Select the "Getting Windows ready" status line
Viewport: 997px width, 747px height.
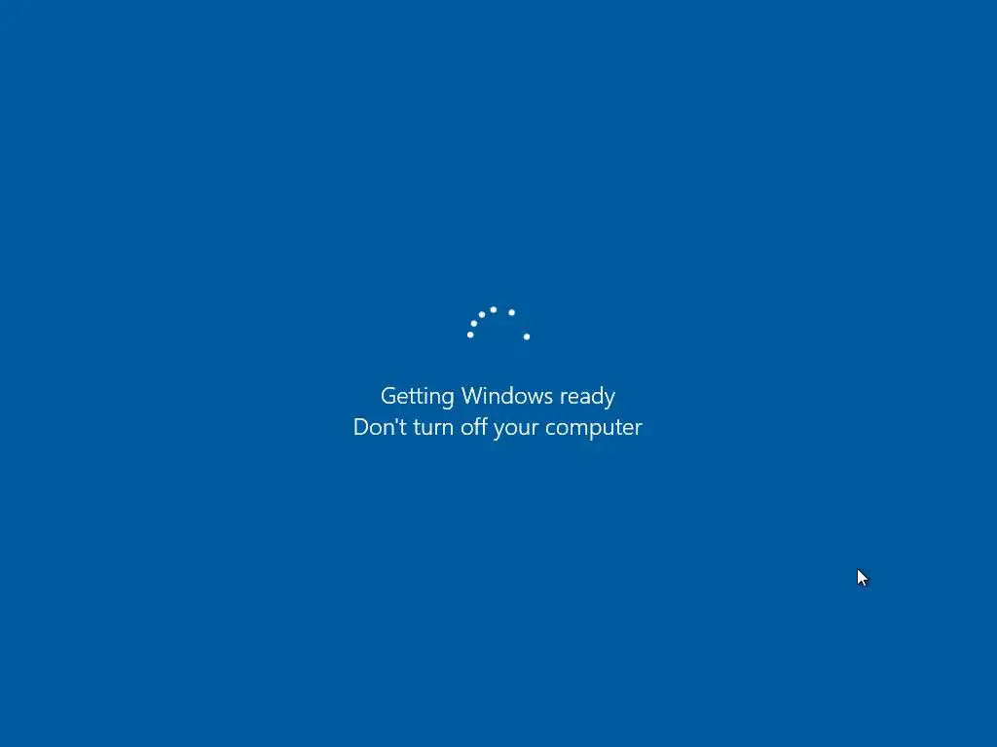(498, 397)
